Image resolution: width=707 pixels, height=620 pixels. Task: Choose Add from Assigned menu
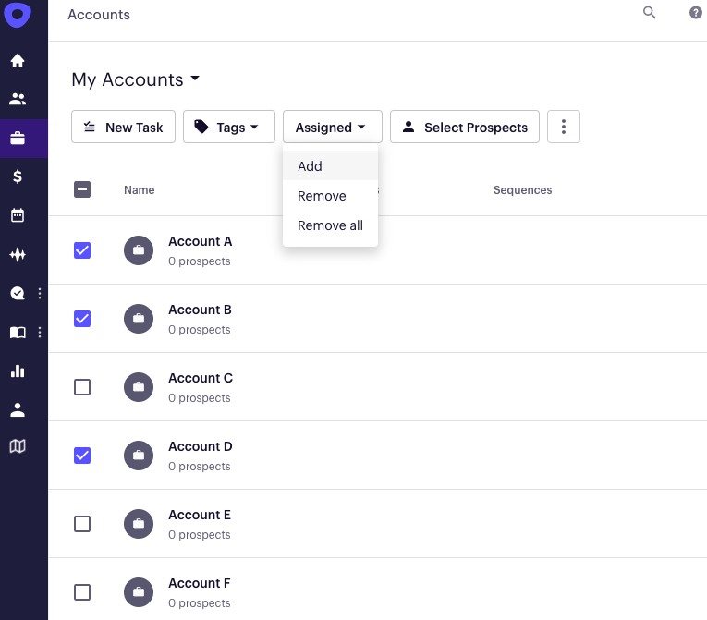330,166
